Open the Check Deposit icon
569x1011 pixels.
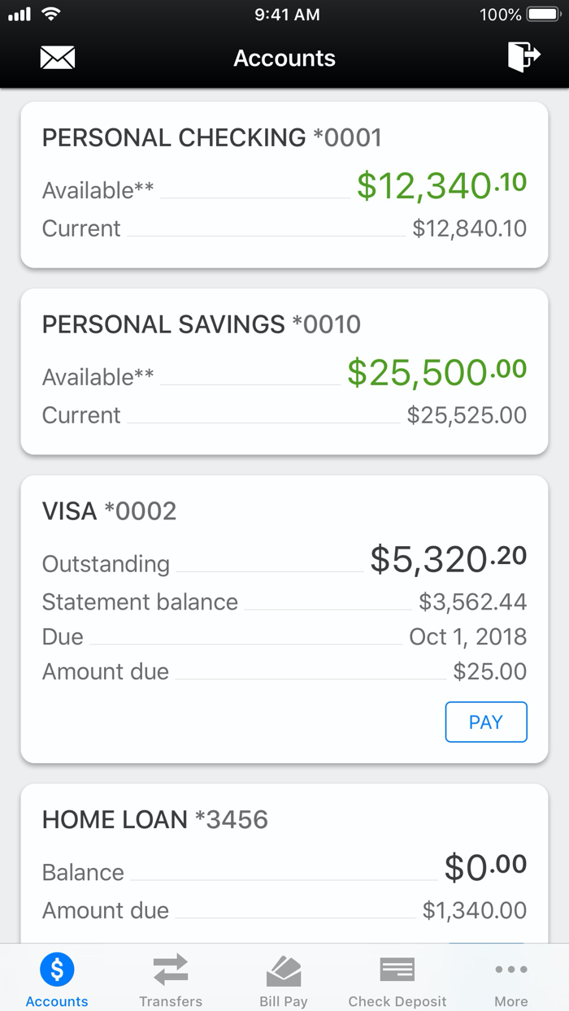pyautogui.click(x=397, y=969)
